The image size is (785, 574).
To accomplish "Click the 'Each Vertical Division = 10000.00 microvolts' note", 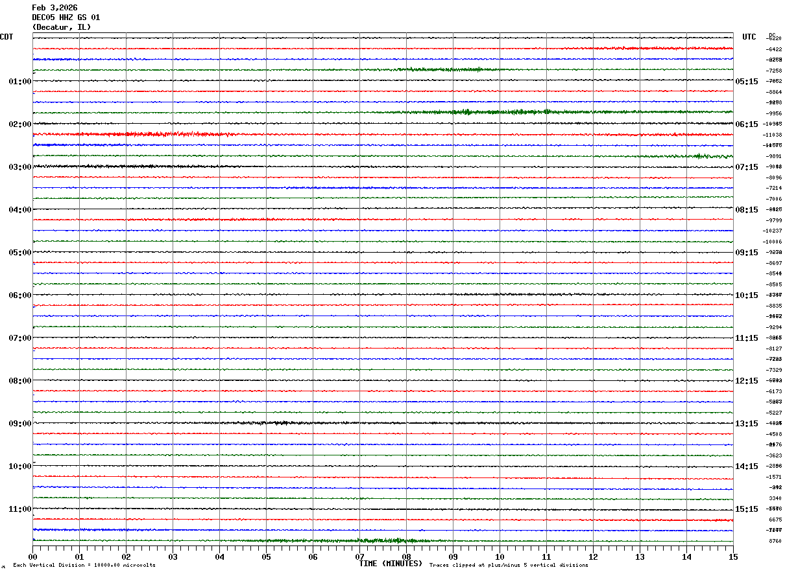I will (84, 566).
